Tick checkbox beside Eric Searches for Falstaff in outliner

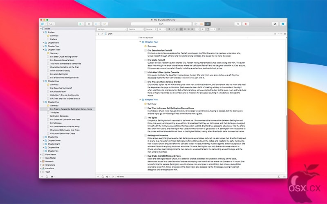pyautogui.click(x=146, y=50)
